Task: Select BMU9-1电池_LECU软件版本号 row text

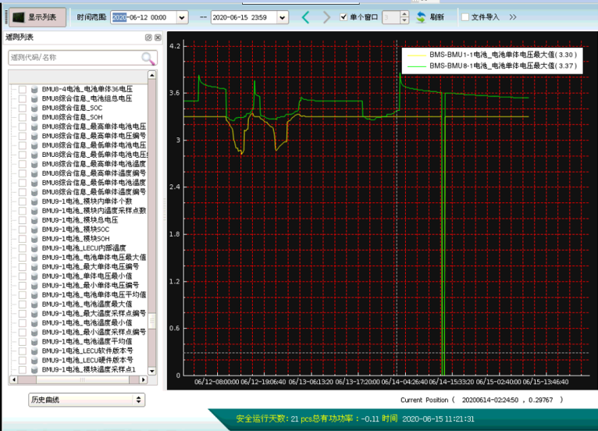Action: click(x=87, y=351)
